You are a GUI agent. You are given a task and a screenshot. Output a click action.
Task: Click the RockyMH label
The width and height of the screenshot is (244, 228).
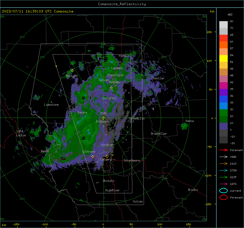72,76
